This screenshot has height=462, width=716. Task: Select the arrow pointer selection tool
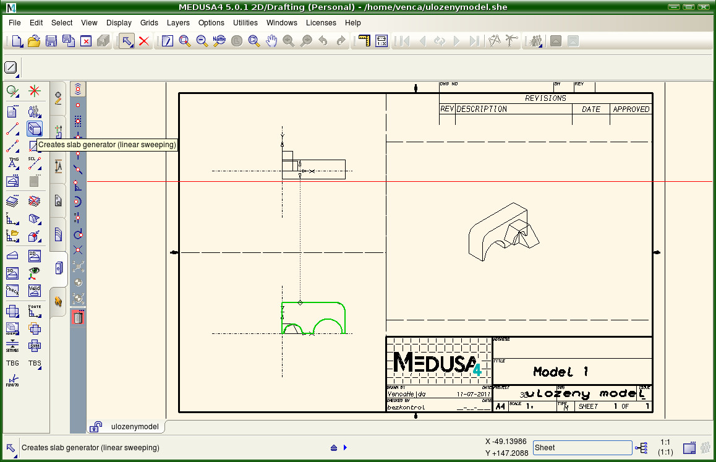coord(127,41)
